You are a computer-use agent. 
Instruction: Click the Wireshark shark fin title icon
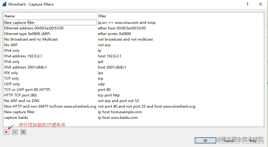(x=4, y=4)
